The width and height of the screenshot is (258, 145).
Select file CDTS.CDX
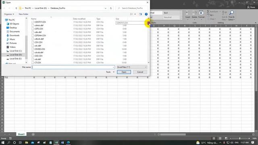39,29
